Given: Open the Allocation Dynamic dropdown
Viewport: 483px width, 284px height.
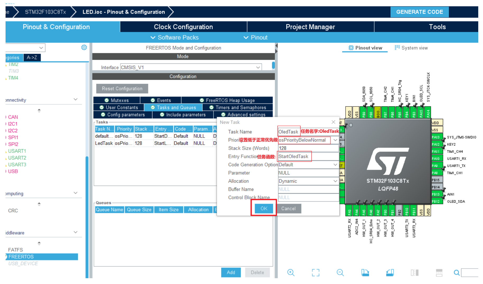Looking at the screenshot, I should click(308, 181).
